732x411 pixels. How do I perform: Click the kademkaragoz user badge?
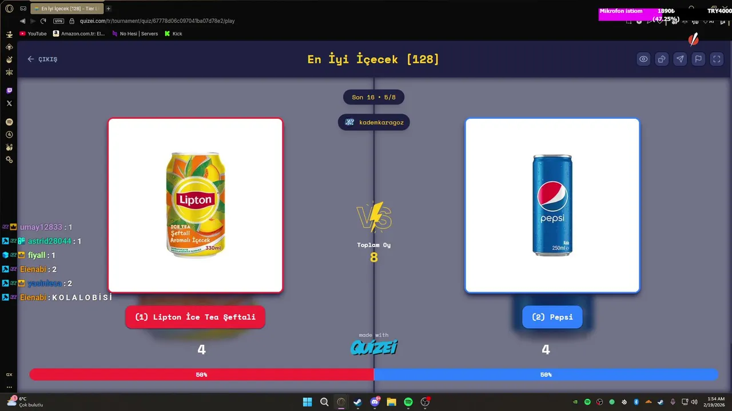click(x=374, y=122)
